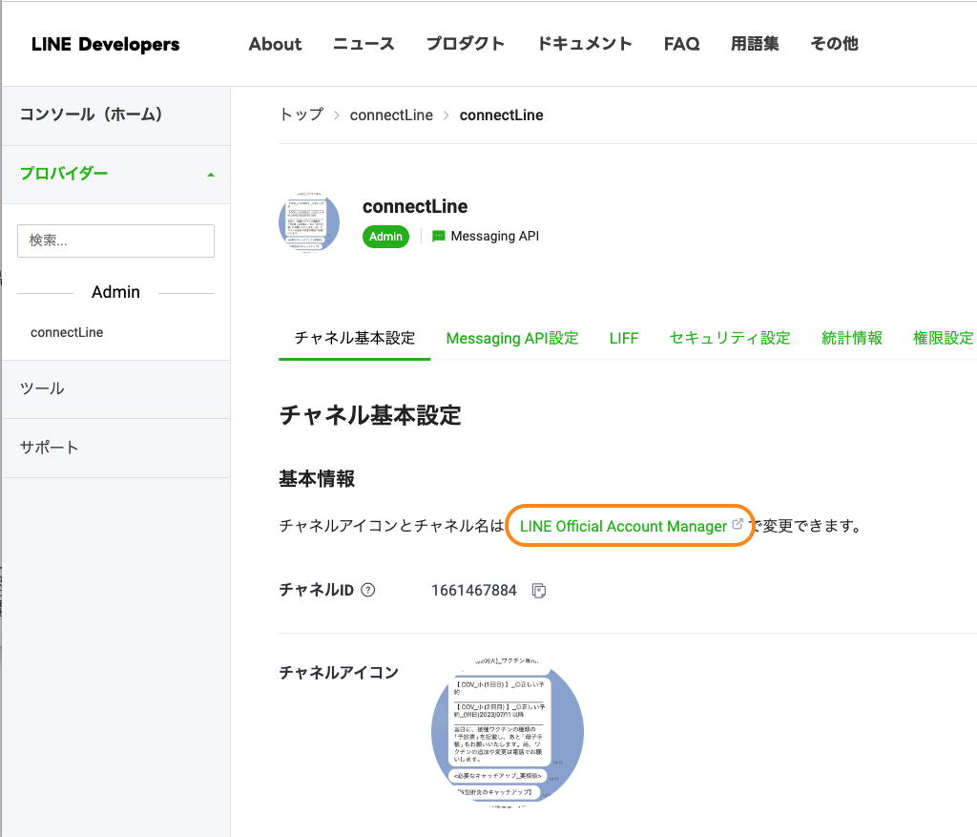The width and height of the screenshot is (977, 837).
Task: Click the channel ID value 1661467884
Action: coord(474,590)
